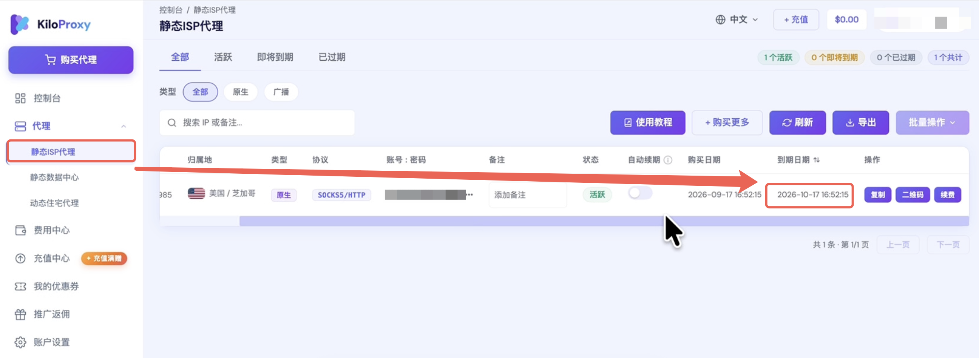Switch to the 全部 tab

(x=180, y=57)
